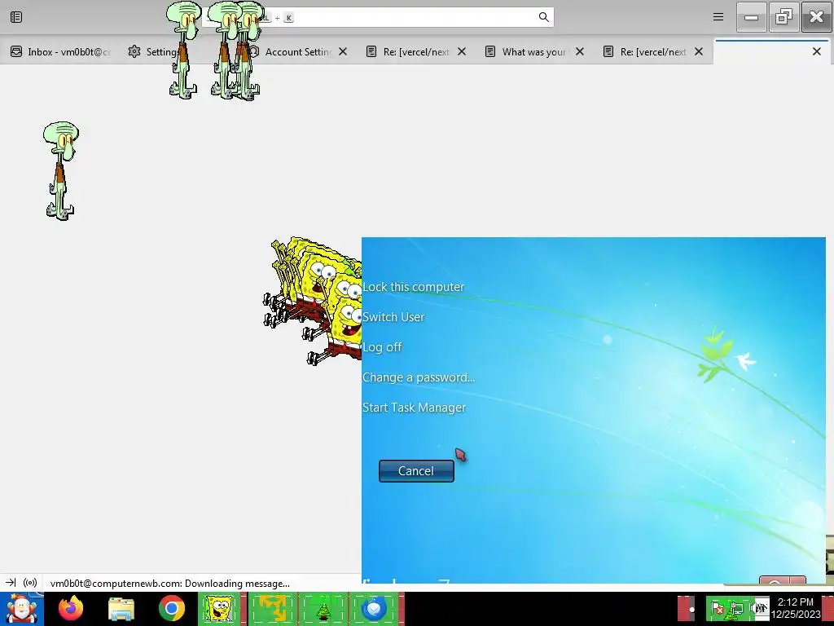
Task: Open the Christmas tree taskbar app
Action: click(323, 609)
